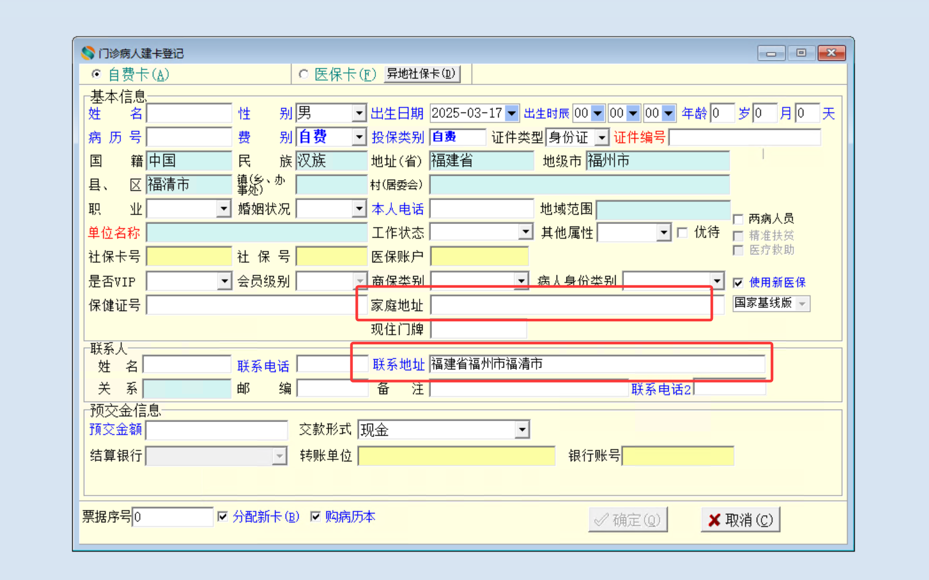Maximize the 门诊病人建卡登记 window

coord(801,53)
